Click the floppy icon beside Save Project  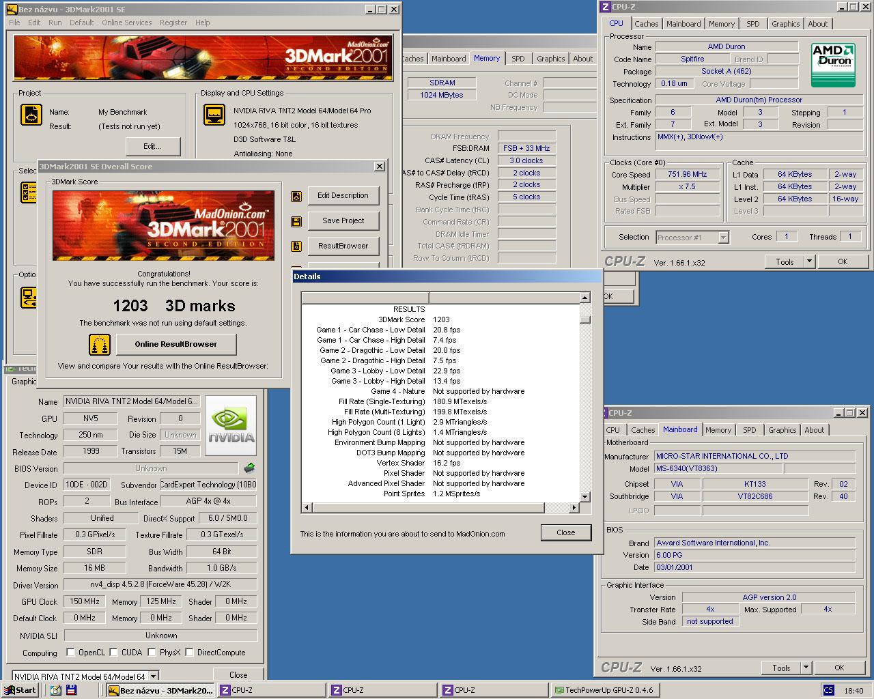[296, 221]
